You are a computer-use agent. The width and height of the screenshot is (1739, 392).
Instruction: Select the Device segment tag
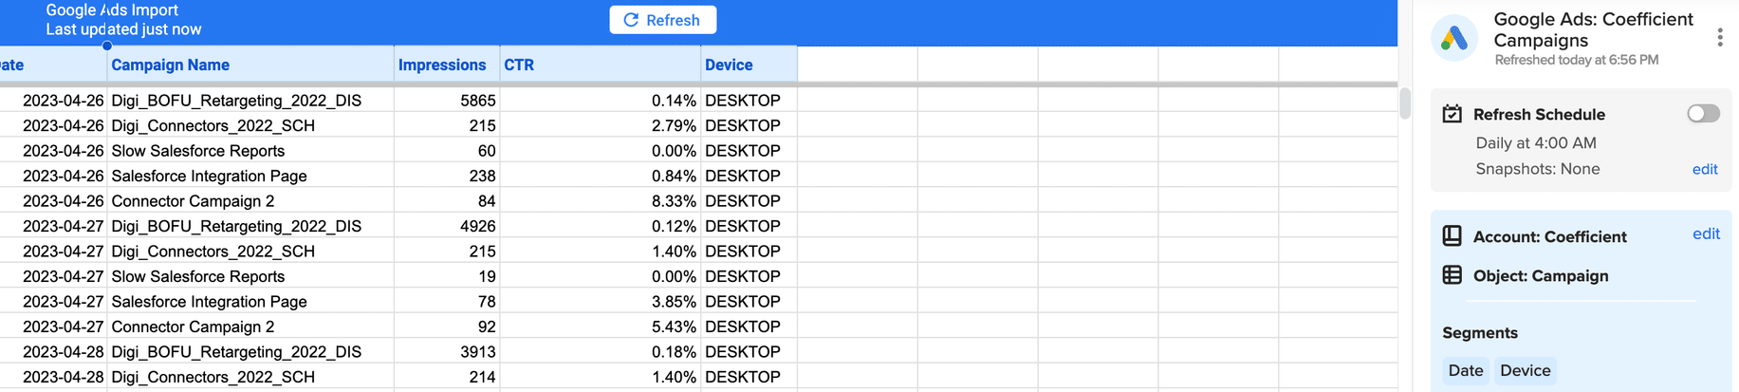click(1525, 370)
